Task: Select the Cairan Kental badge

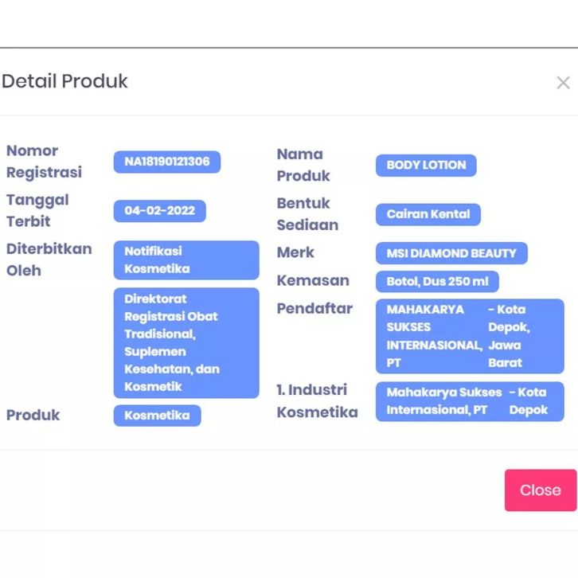Action: (x=428, y=214)
